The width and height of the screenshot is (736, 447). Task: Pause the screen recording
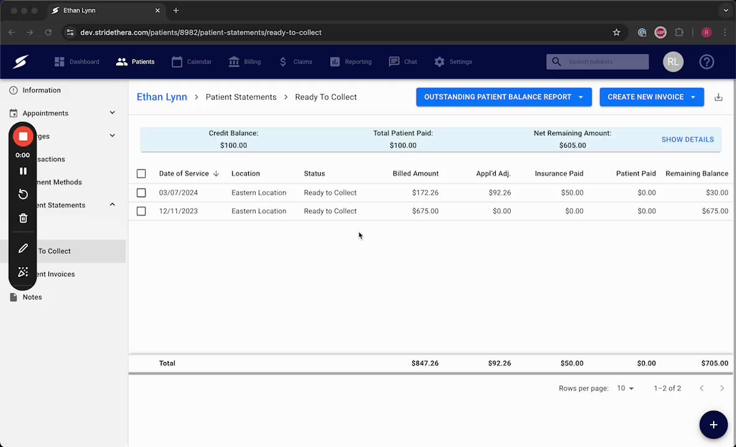point(23,171)
